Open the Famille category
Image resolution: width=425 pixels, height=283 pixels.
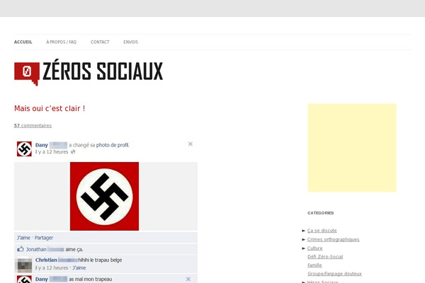(x=314, y=265)
